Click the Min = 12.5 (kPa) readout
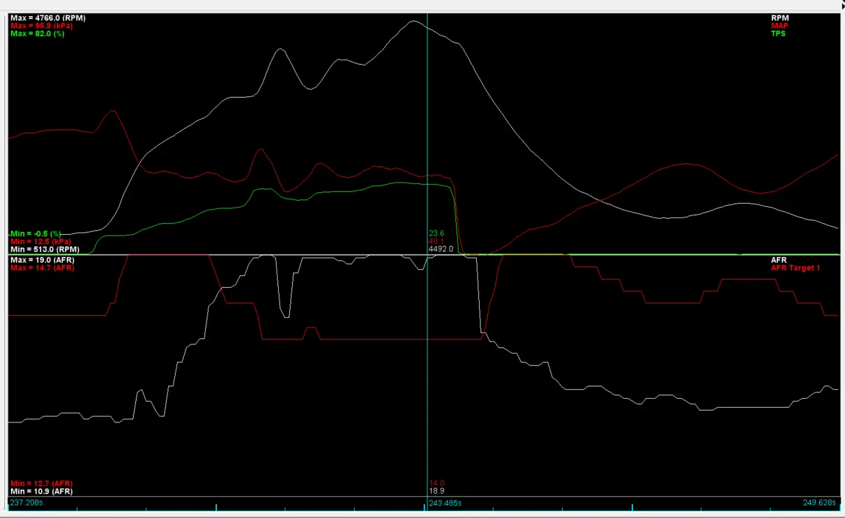845x518 pixels. click(40, 241)
